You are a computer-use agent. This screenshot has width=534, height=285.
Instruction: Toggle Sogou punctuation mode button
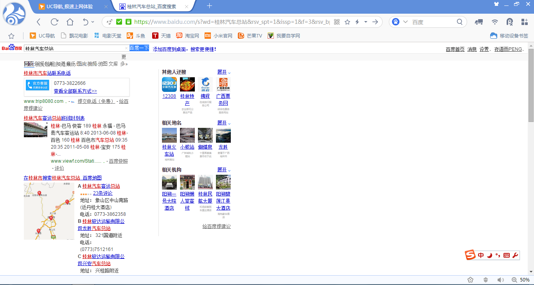pyautogui.click(x=498, y=255)
